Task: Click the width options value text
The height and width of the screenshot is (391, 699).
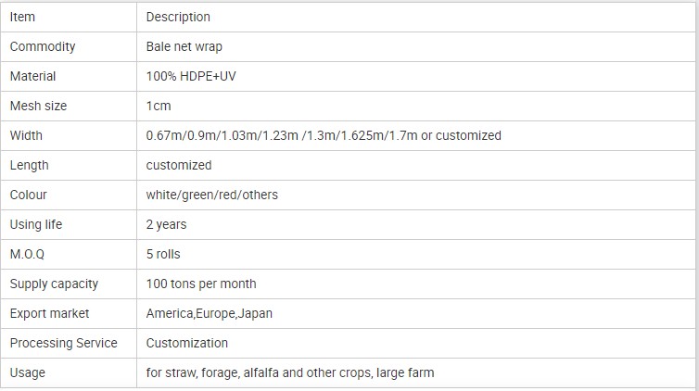Action: point(324,135)
